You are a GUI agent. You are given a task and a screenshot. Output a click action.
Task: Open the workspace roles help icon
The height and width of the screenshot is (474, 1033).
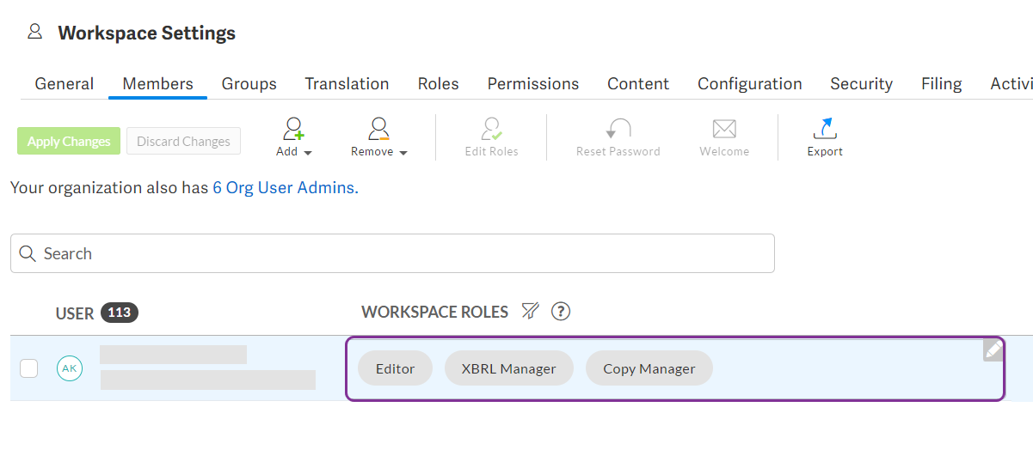pos(561,312)
